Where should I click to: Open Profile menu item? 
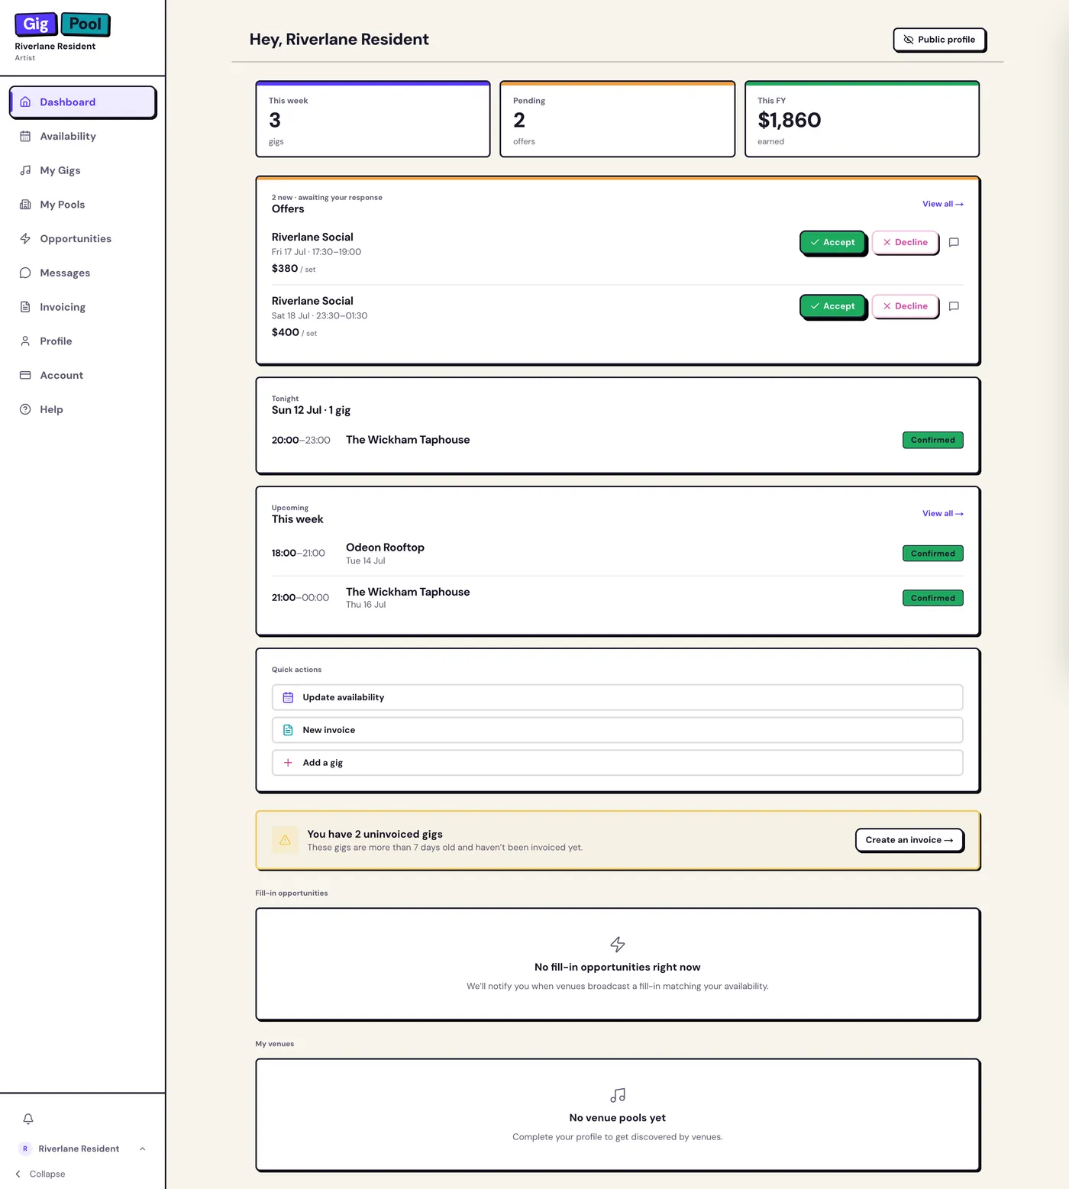coord(82,341)
